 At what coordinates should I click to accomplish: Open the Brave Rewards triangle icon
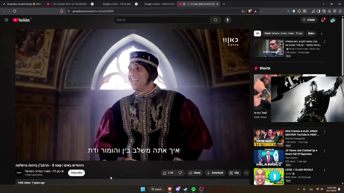[x=255, y=11]
